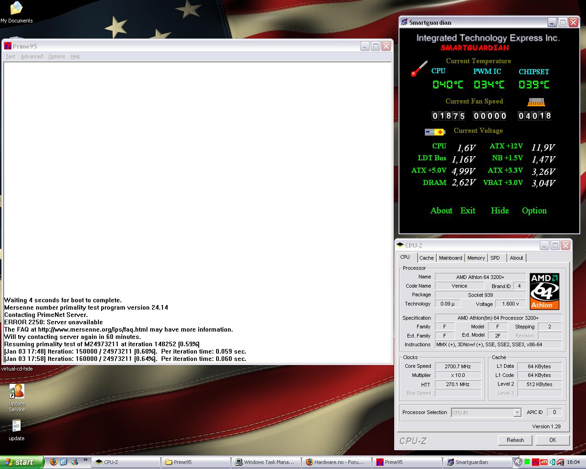
Task: Click Exit in Smartguardian
Action: pos(468,211)
